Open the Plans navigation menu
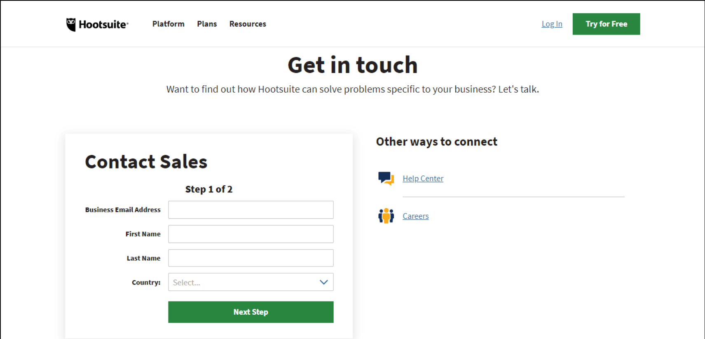 click(207, 24)
